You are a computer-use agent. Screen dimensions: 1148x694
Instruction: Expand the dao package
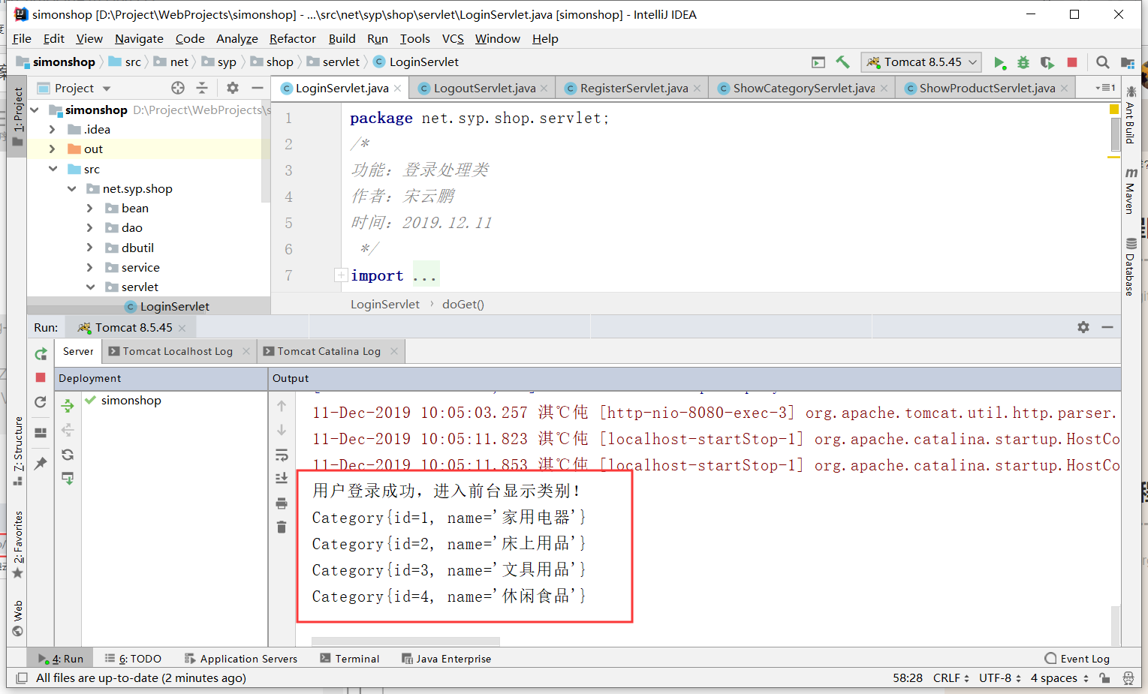90,227
